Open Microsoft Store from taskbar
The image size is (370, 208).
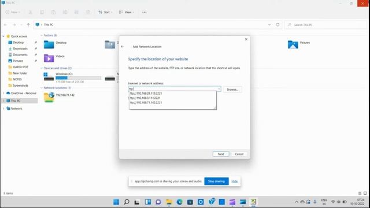pyautogui.click(x=190, y=202)
